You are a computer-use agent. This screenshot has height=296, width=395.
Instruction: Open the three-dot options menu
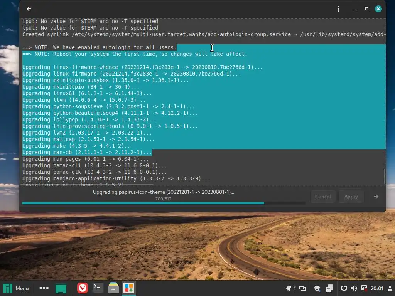coord(339,9)
